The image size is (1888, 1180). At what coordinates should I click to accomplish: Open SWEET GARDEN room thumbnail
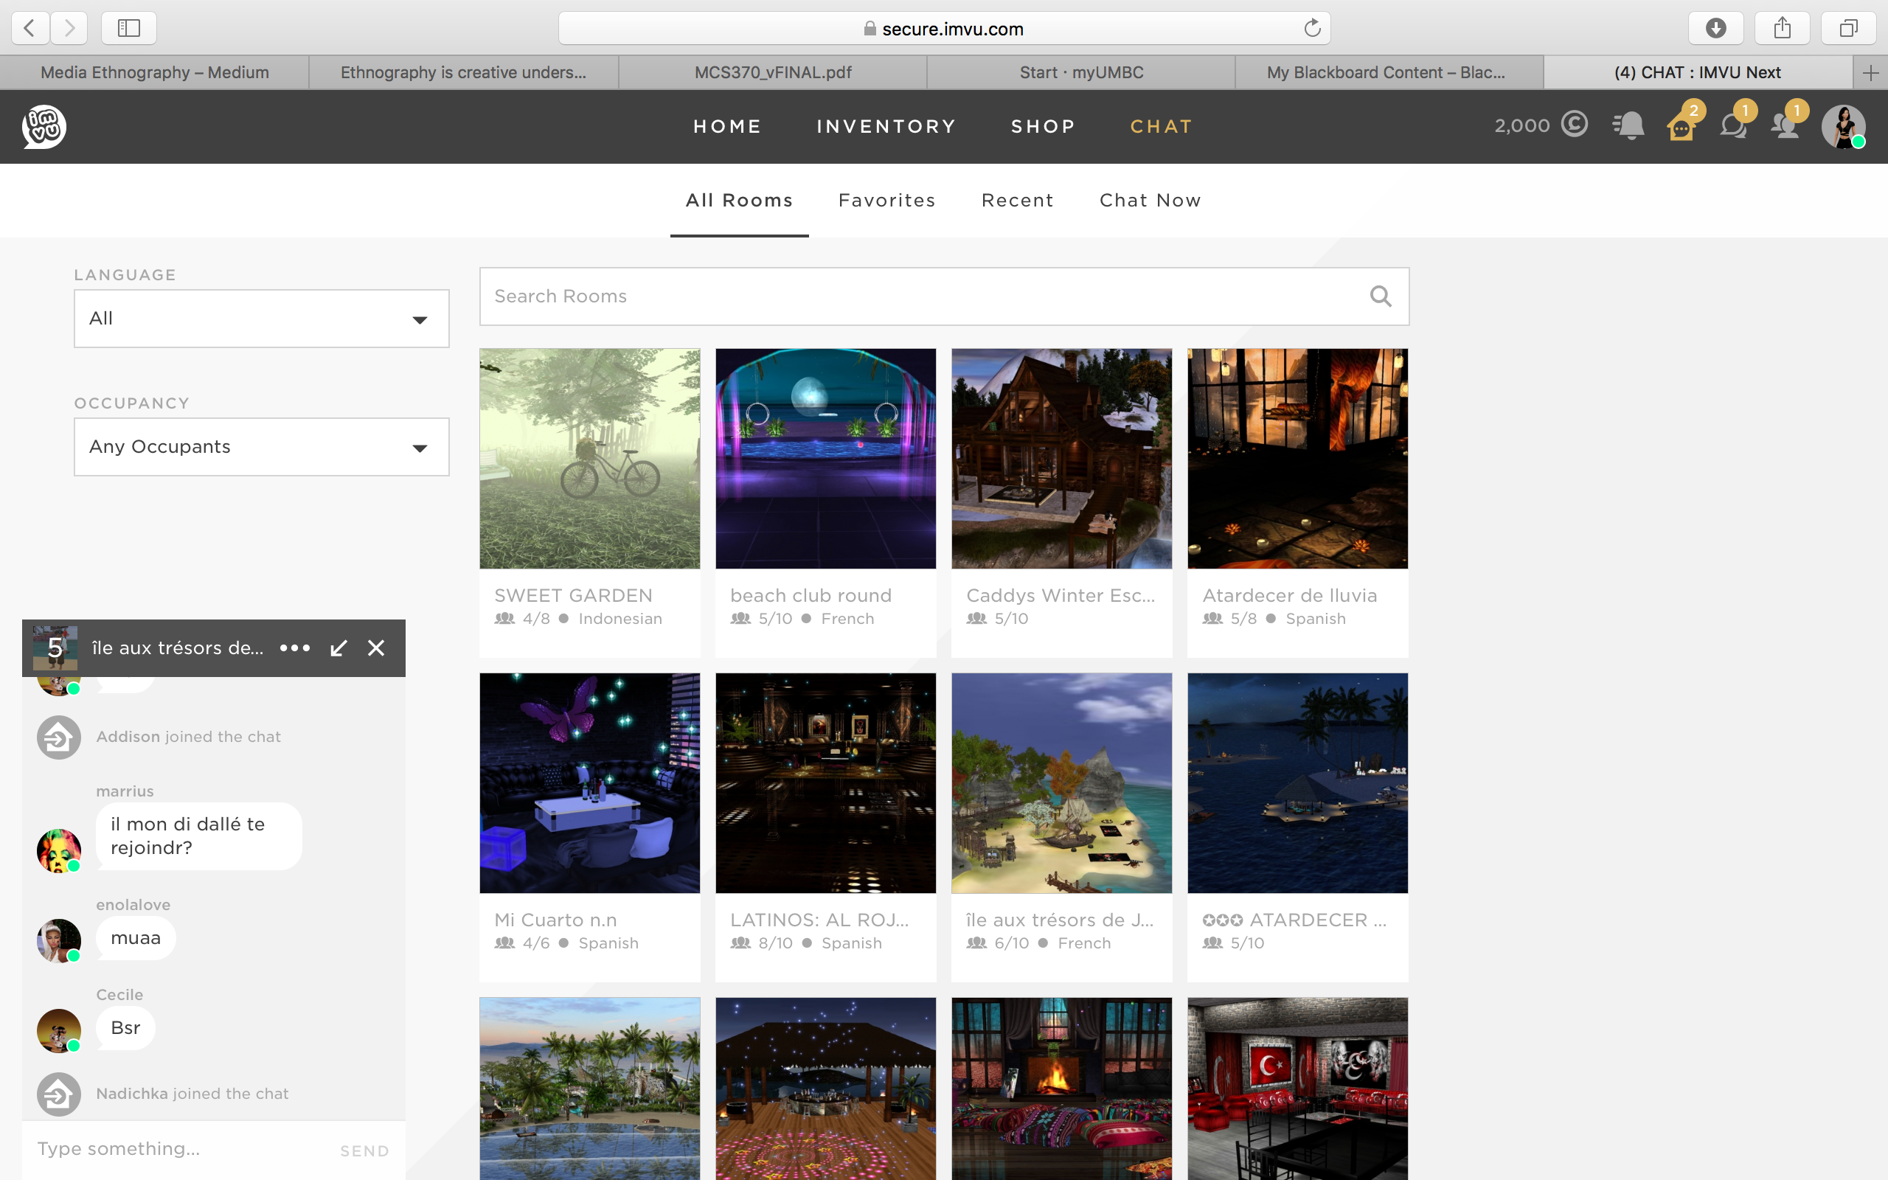point(590,459)
